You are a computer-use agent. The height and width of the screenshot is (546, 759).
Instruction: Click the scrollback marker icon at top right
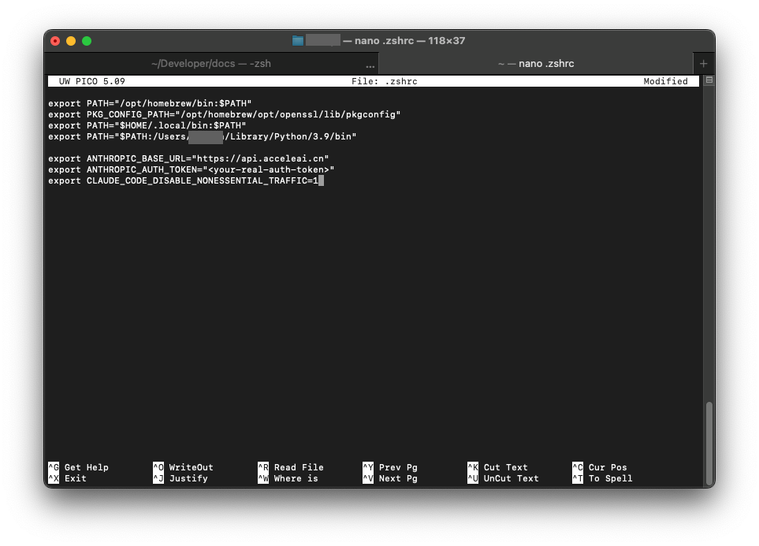tap(709, 80)
